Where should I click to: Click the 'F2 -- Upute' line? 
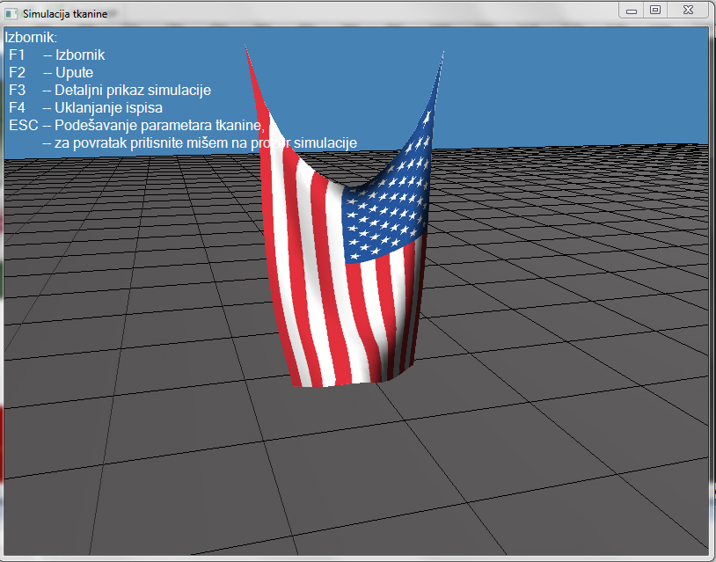point(51,72)
